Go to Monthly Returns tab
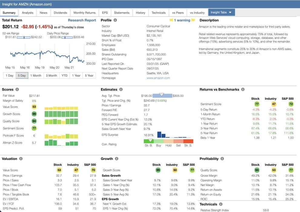The width and height of the screenshot is (300, 212). tap(84, 13)
